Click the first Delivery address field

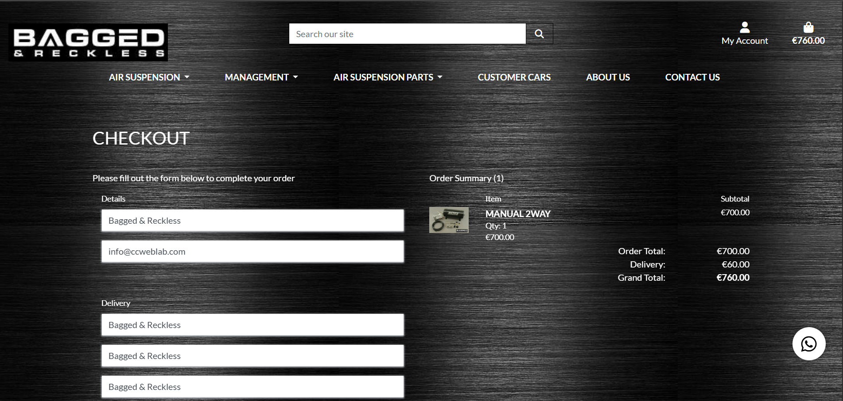(252, 325)
